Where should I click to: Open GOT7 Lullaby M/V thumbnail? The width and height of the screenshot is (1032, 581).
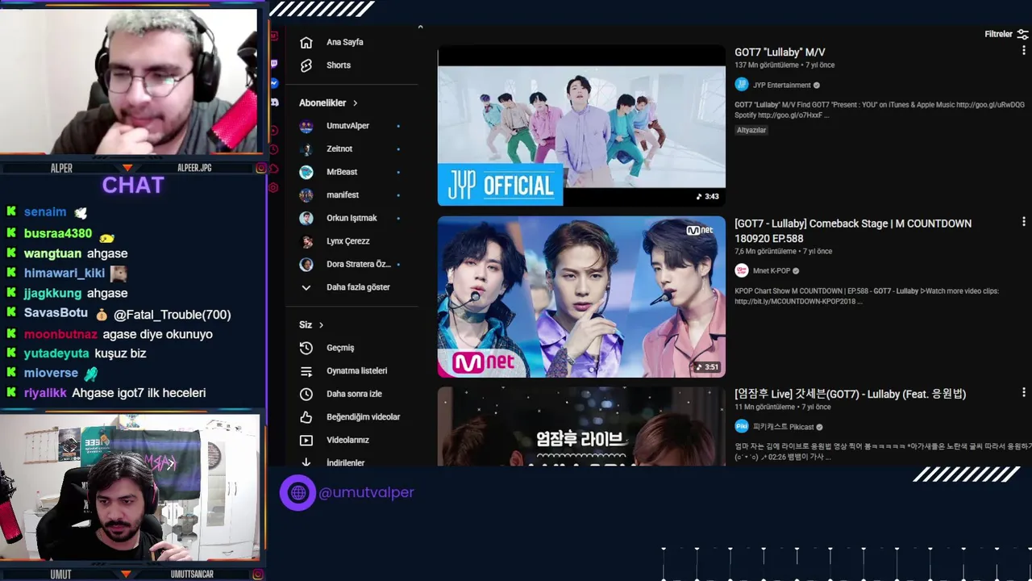click(x=581, y=126)
